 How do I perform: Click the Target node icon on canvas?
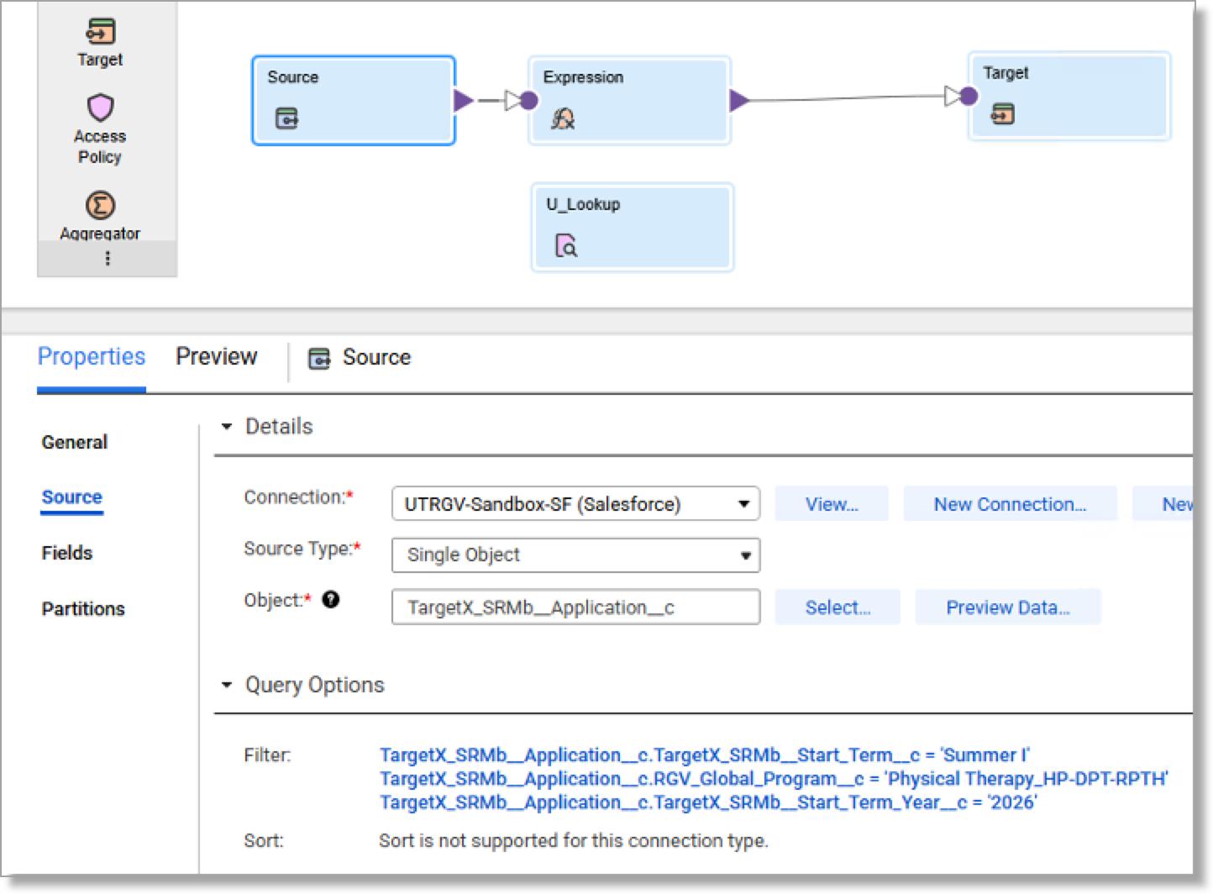coord(1002,113)
